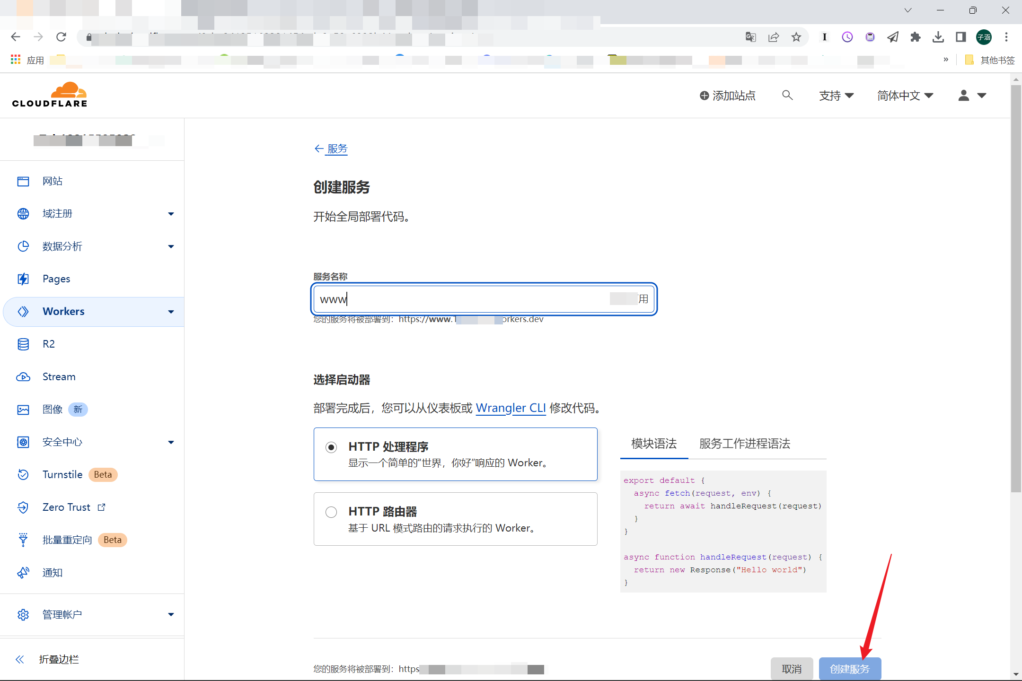Select HTTP 处理程序 radio option

(331, 447)
